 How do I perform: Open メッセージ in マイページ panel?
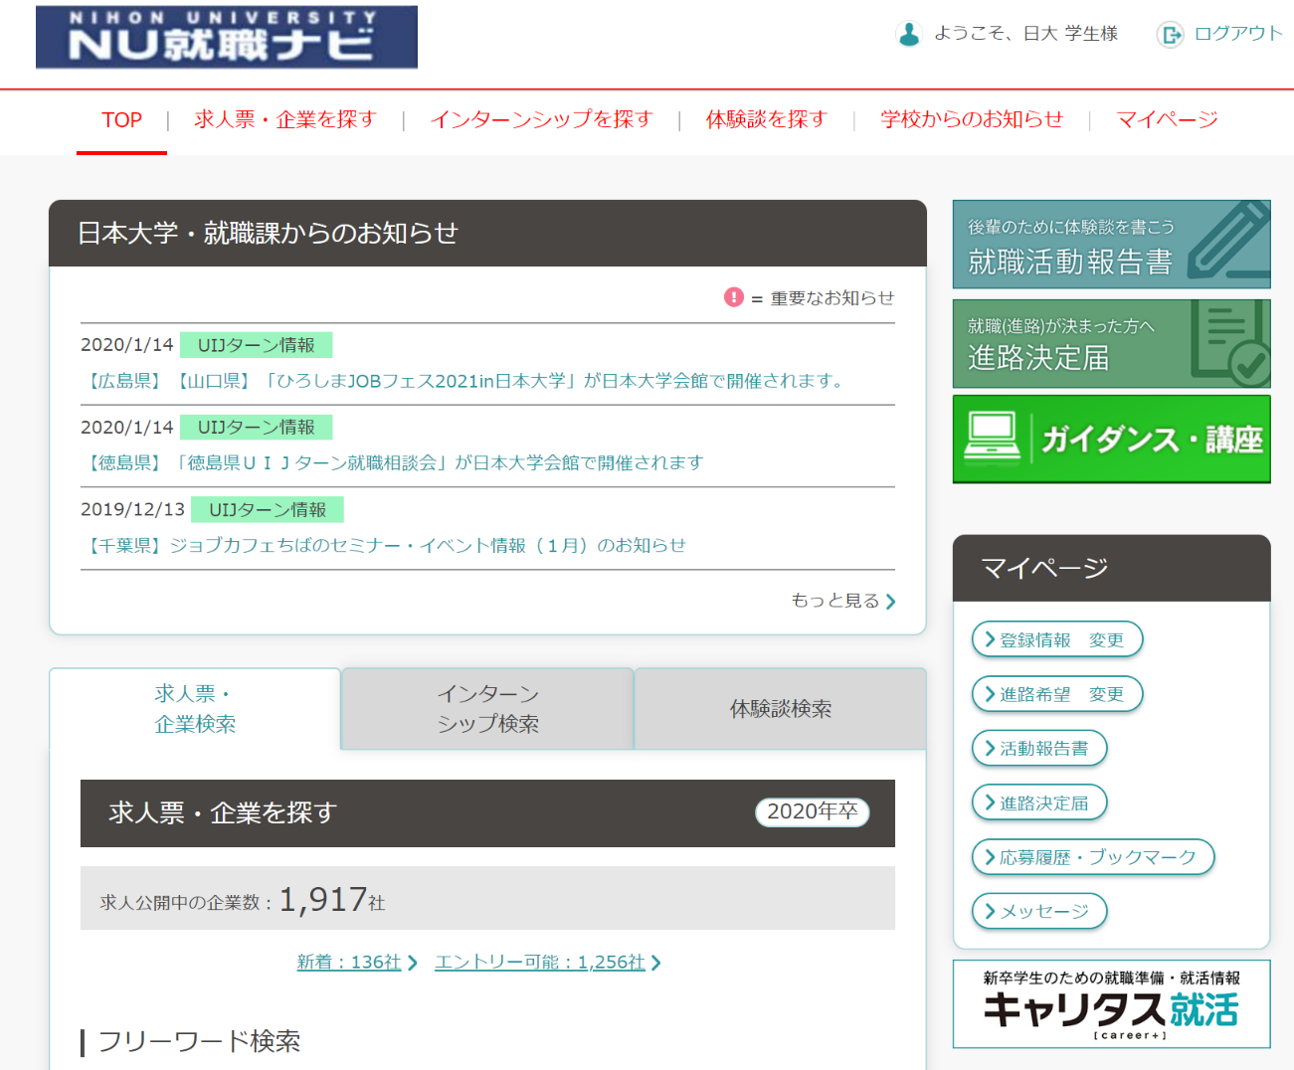click(x=1039, y=911)
